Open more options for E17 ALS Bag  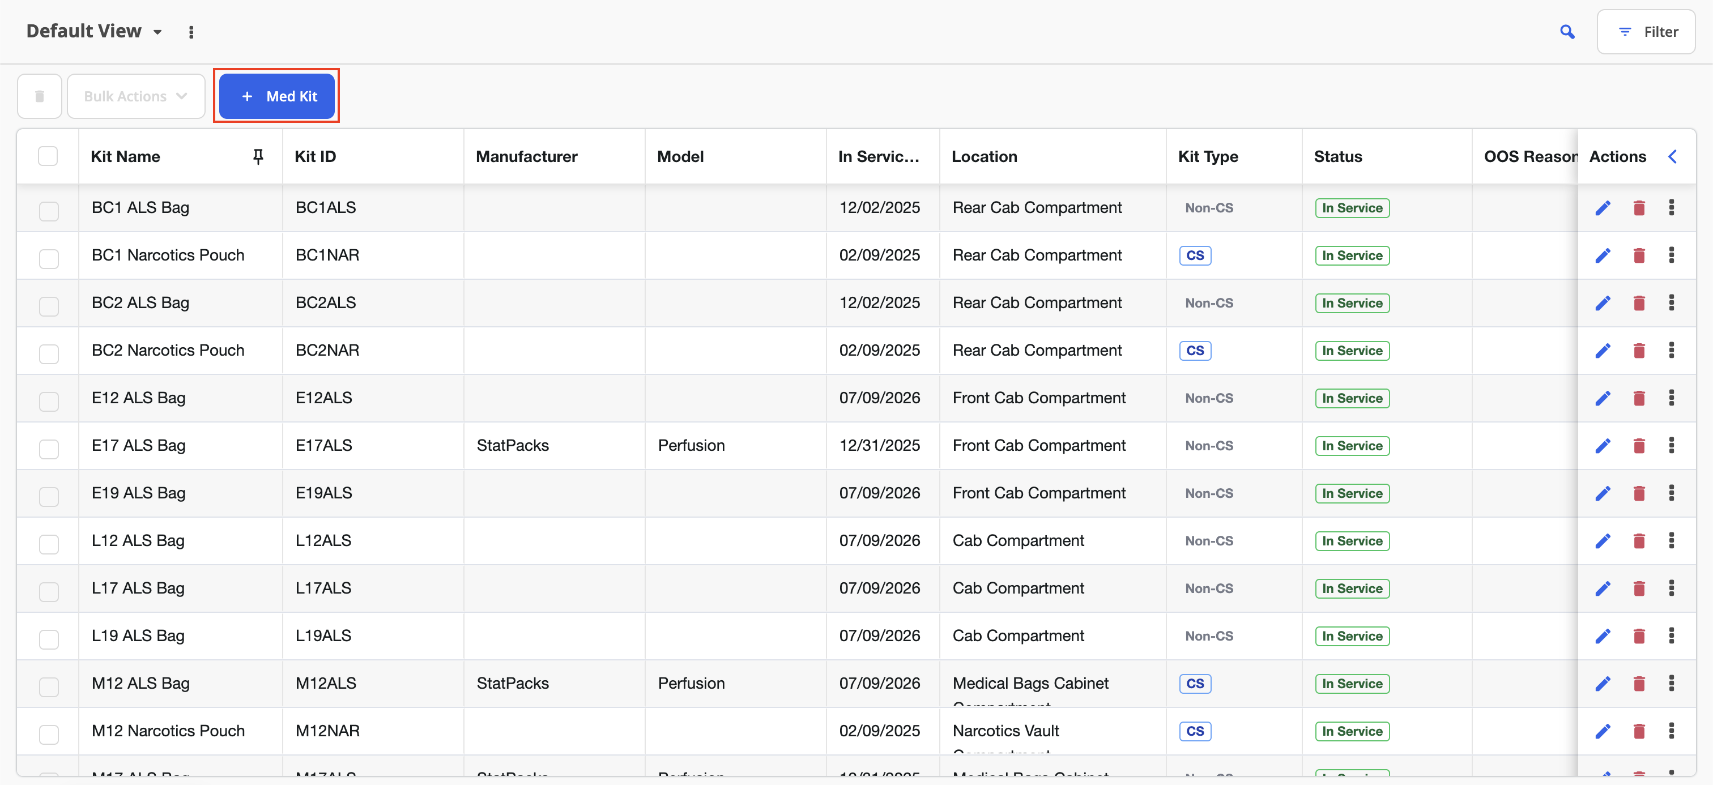point(1671,445)
